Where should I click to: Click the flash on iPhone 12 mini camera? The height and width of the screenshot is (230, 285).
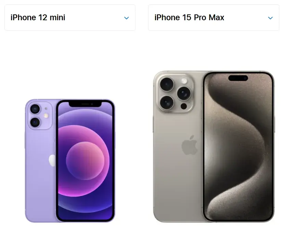(x=46, y=116)
